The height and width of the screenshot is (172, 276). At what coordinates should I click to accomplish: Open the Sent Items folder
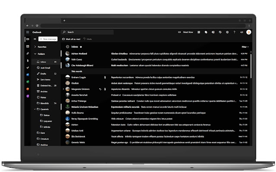tap(46, 80)
